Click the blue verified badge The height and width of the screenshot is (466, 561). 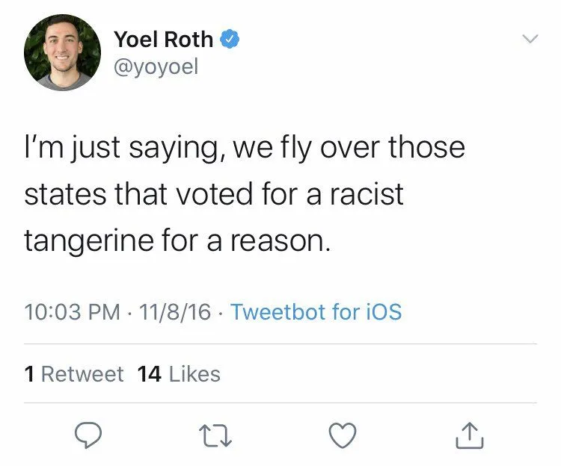tap(231, 39)
